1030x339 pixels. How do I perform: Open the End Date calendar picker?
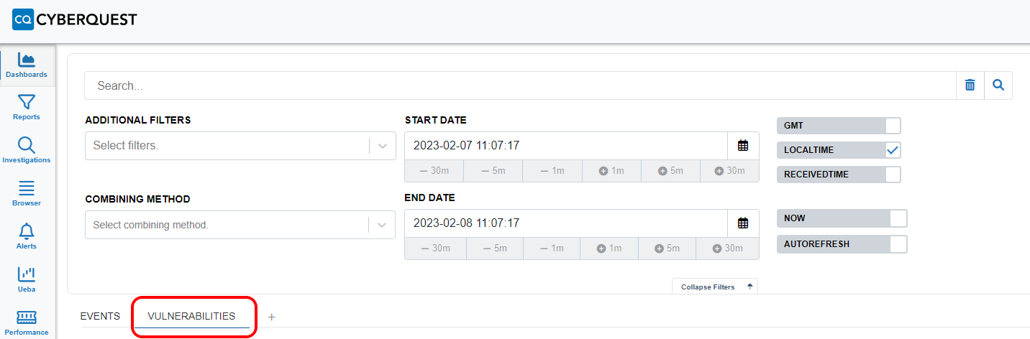[x=743, y=223]
